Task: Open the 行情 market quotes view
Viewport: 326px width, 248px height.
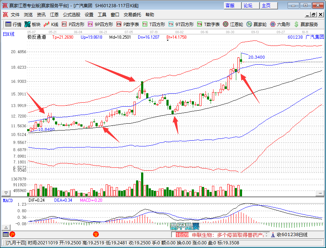Action: pos(13,24)
